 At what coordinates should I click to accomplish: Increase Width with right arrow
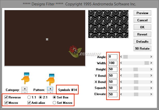point(151,63)
